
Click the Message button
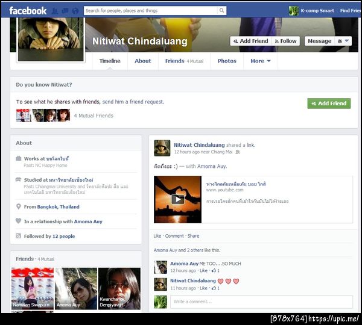click(320, 41)
